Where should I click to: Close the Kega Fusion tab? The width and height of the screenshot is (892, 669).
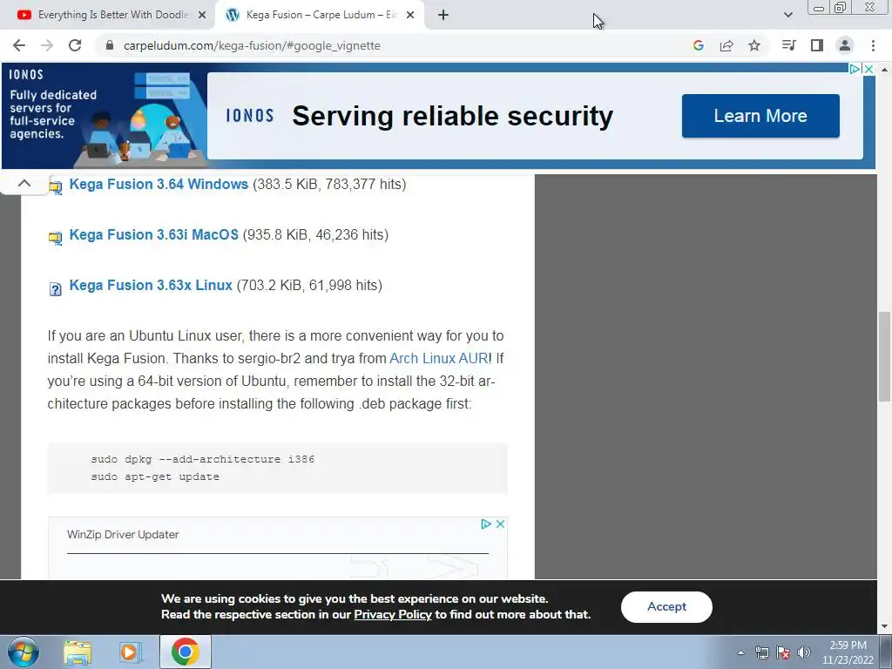pyautogui.click(x=410, y=16)
